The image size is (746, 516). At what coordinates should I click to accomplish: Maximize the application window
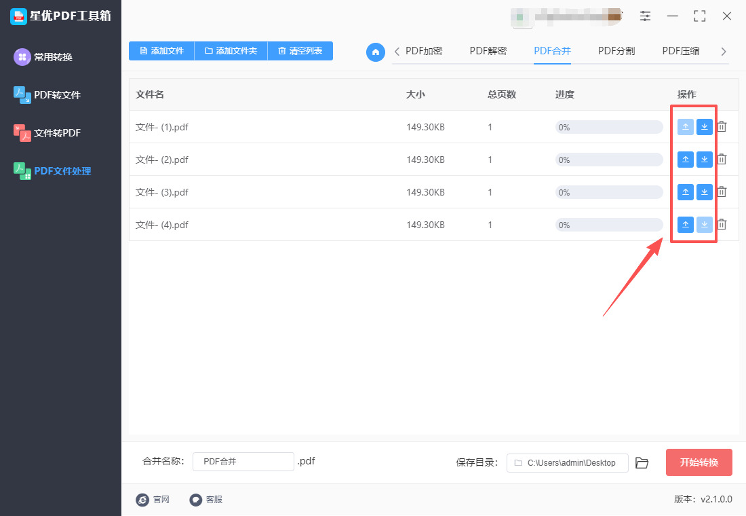pos(699,16)
